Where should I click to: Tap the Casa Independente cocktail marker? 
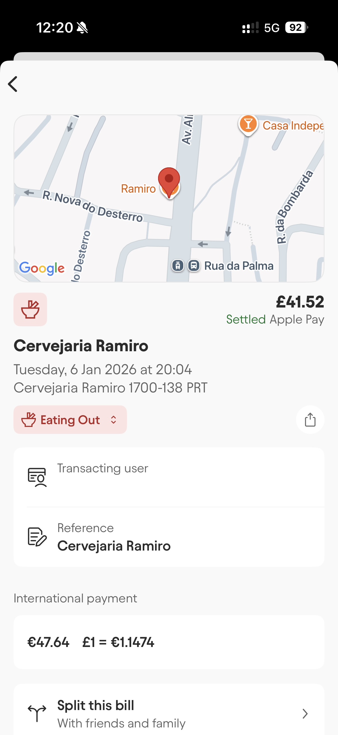(248, 124)
